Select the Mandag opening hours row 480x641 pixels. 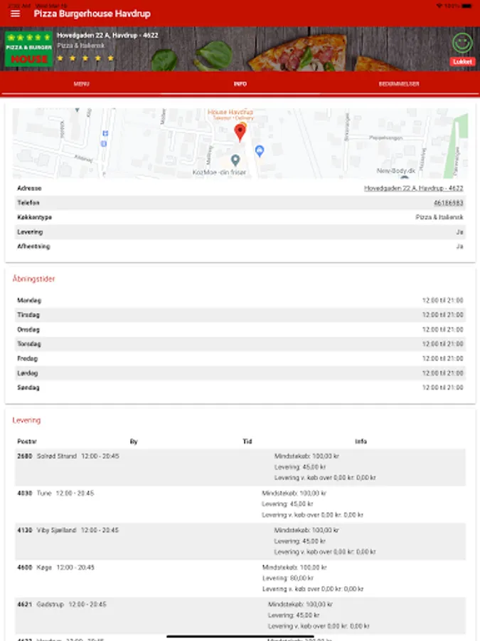[240, 301]
